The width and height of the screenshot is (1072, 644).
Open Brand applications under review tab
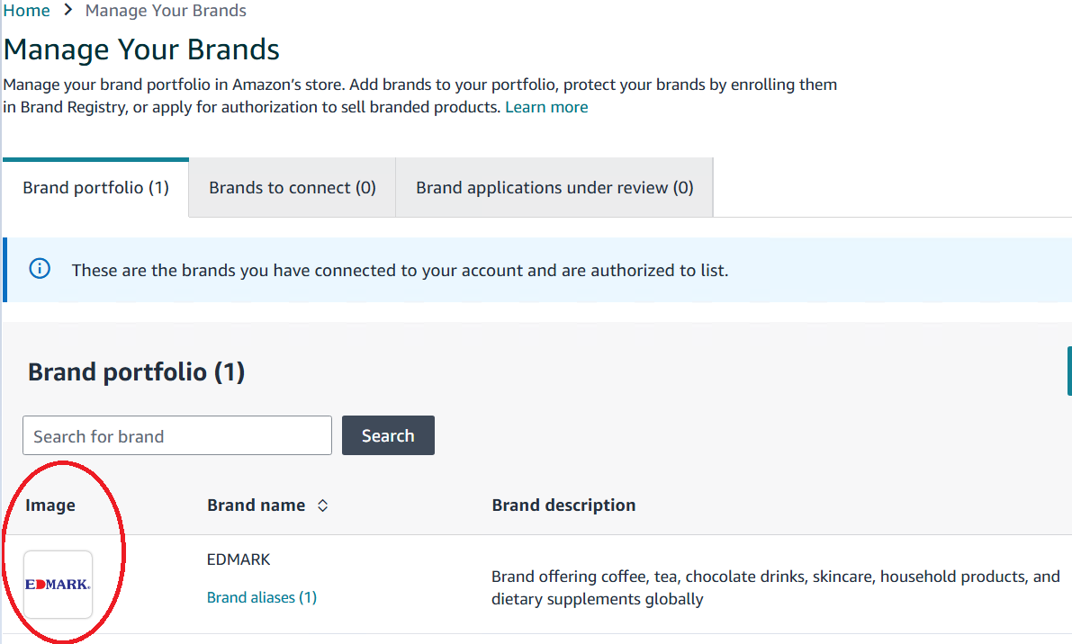pos(554,188)
